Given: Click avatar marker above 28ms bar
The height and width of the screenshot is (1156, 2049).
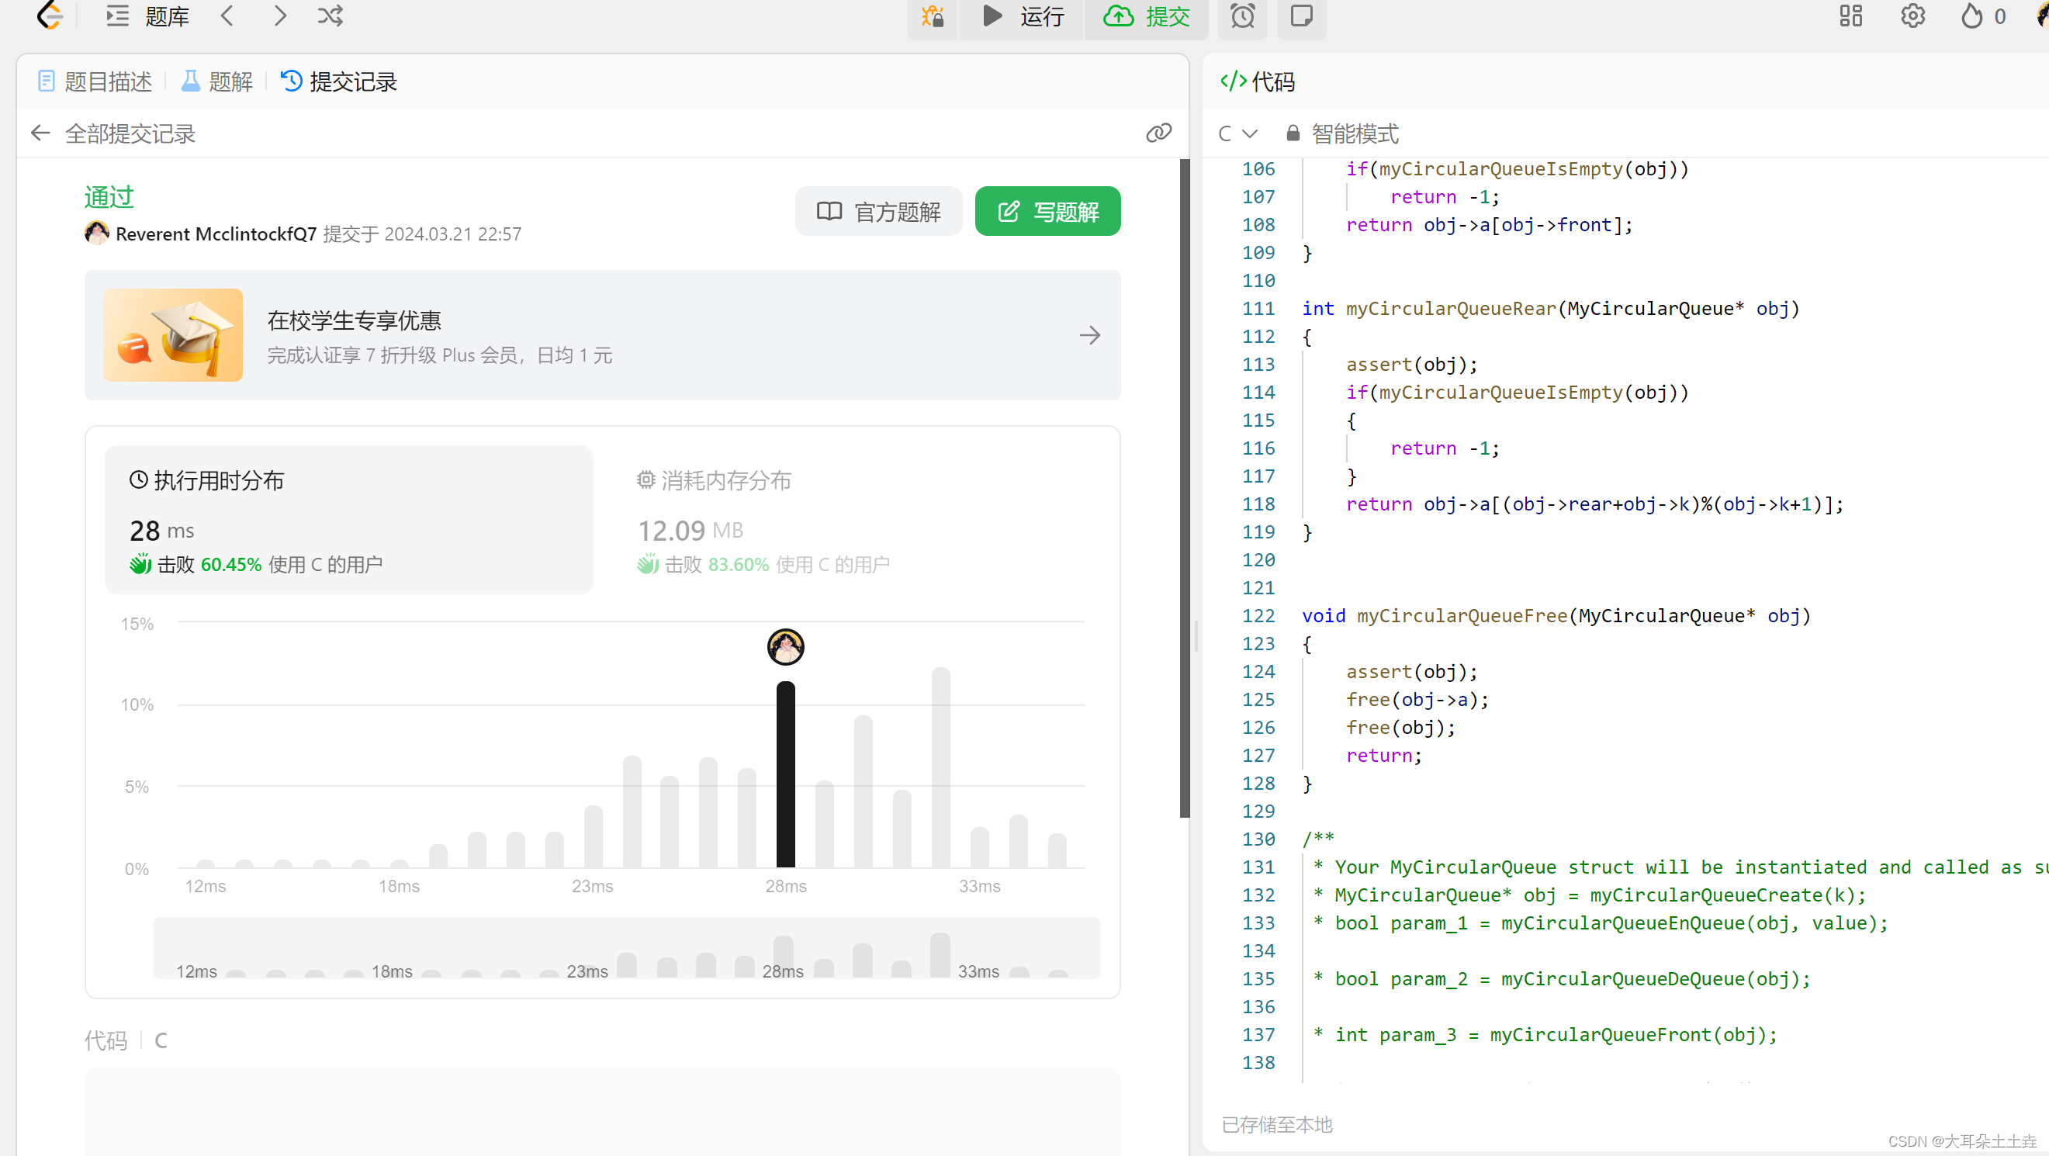Looking at the screenshot, I should coord(786,648).
